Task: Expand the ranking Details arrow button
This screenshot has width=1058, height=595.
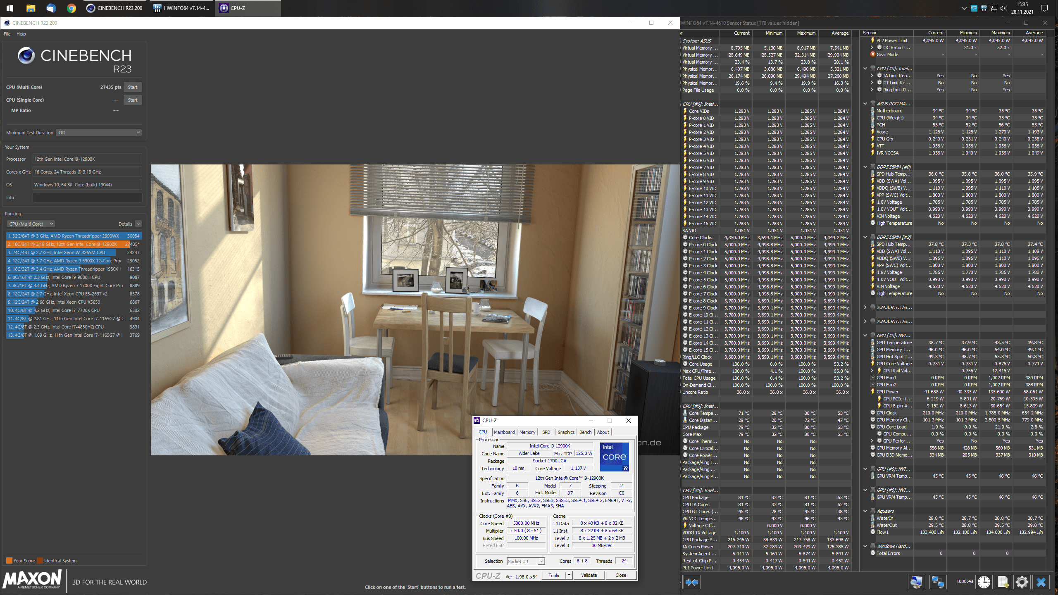Action: (138, 224)
